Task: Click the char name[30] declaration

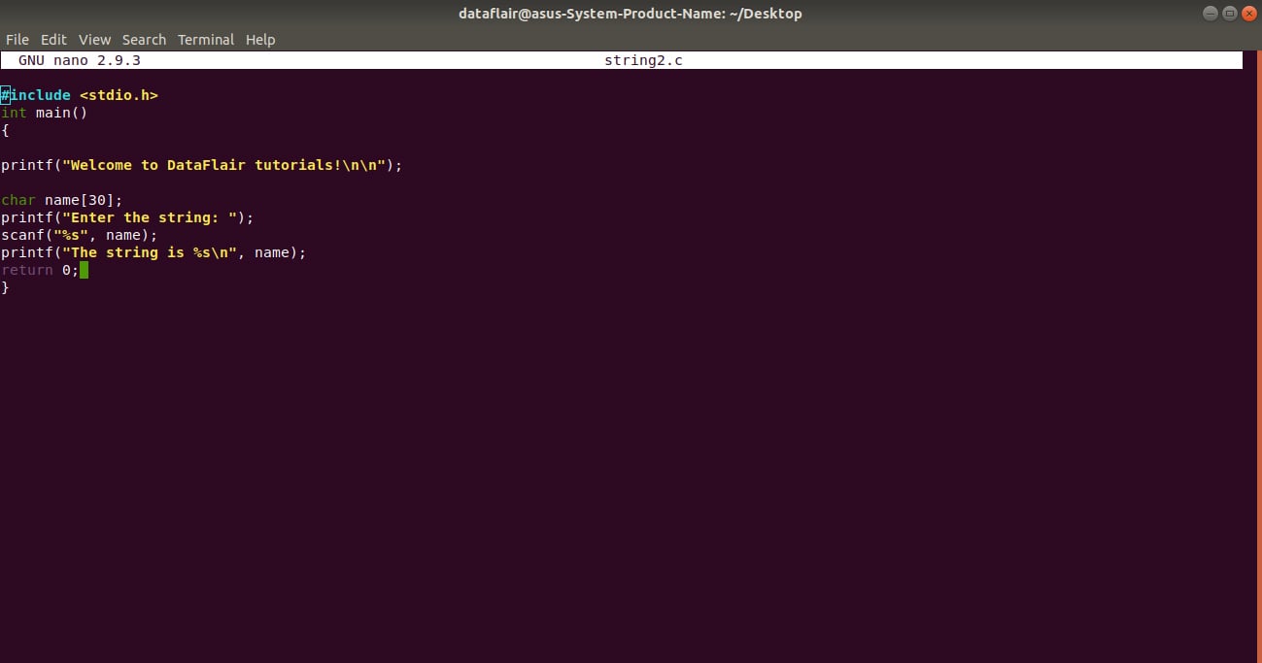Action: click(61, 199)
